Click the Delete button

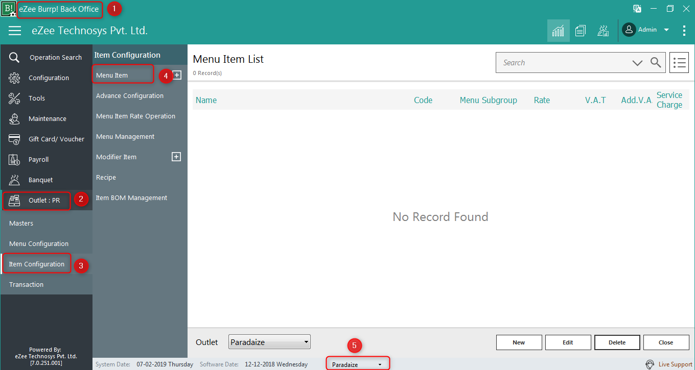617,342
